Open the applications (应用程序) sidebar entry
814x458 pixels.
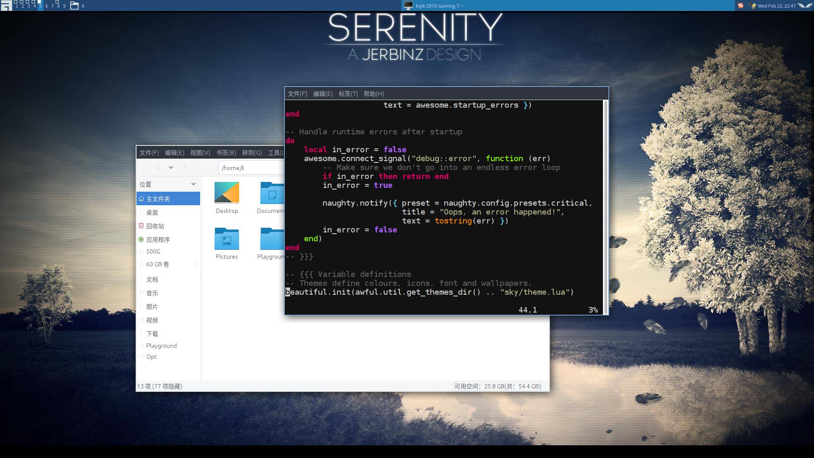tap(158, 240)
